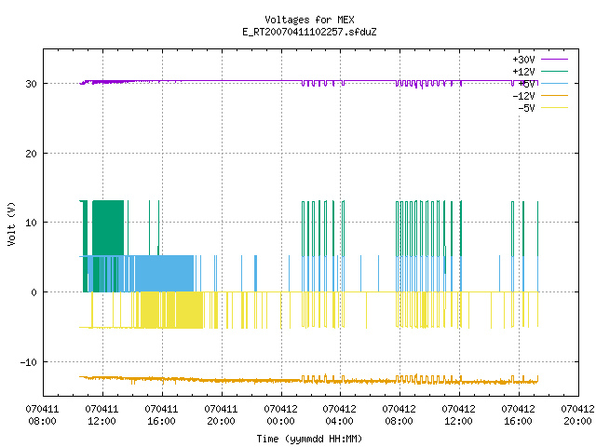Viewport: 596px width, 447px height.
Task: Click the -12V legend label
Action: (523, 96)
